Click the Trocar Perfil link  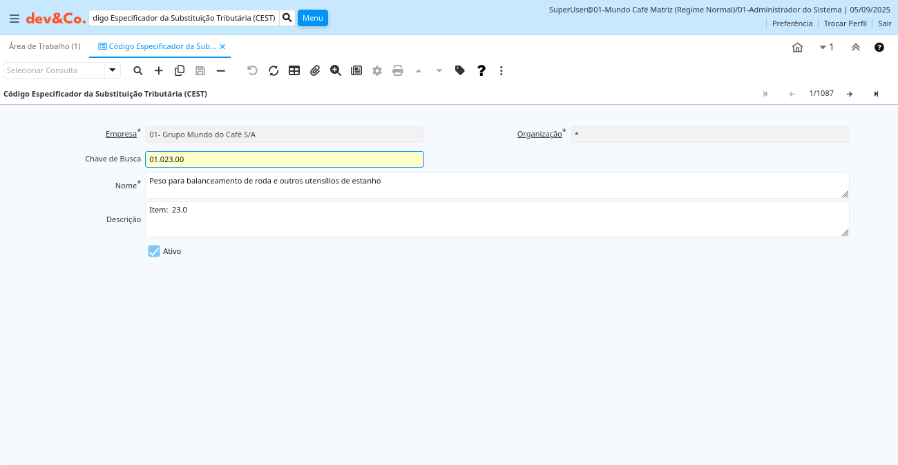[x=845, y=23]
